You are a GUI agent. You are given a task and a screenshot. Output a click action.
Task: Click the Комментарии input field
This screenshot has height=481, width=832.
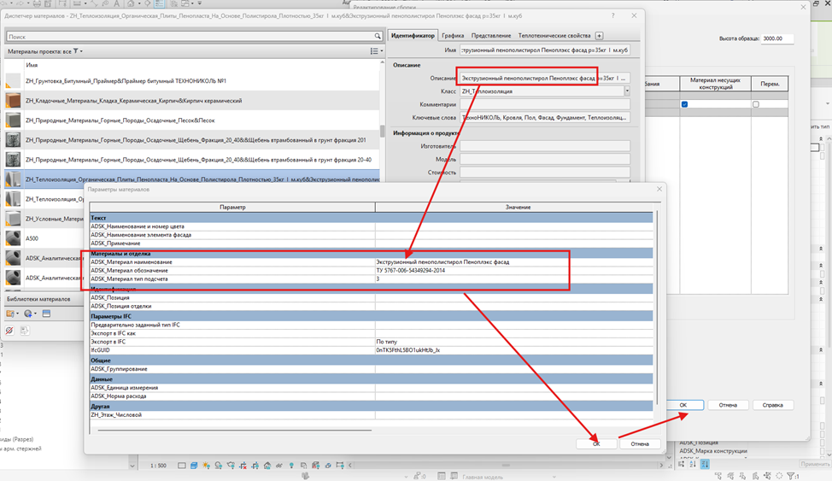point(545,104)
